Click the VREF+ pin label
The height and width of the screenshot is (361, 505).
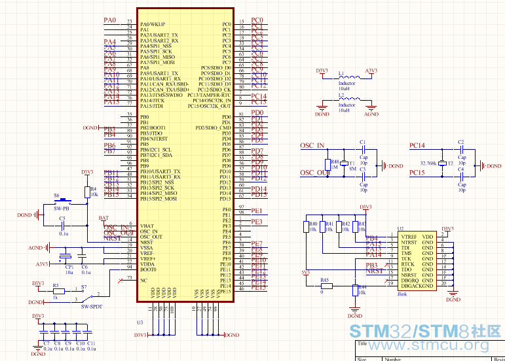tap(148, 259)
